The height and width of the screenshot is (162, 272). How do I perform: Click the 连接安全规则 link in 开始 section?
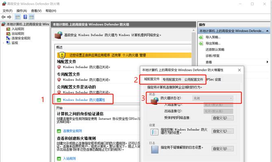pos(72,131)
